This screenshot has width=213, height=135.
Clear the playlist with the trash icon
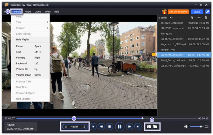point(206,18)
